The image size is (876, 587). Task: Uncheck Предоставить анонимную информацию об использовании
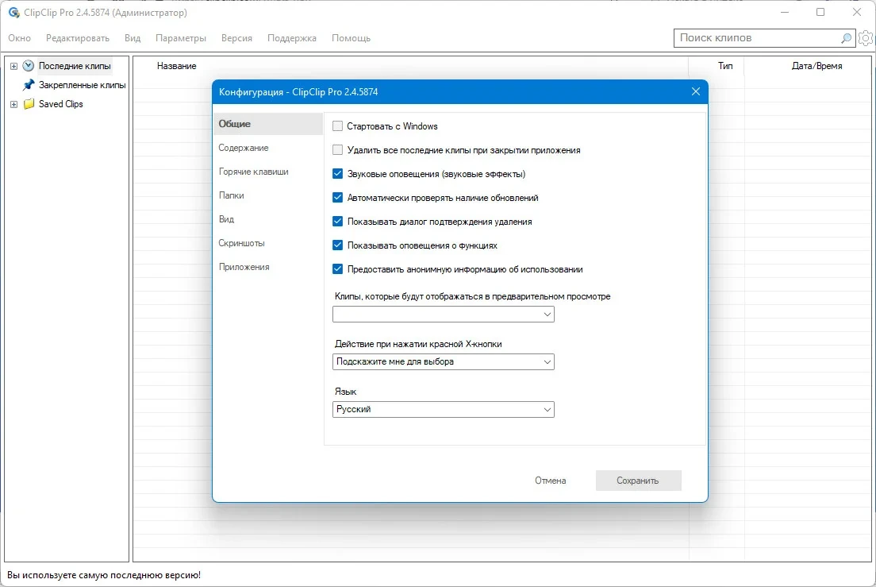click(x=337, y=269)
